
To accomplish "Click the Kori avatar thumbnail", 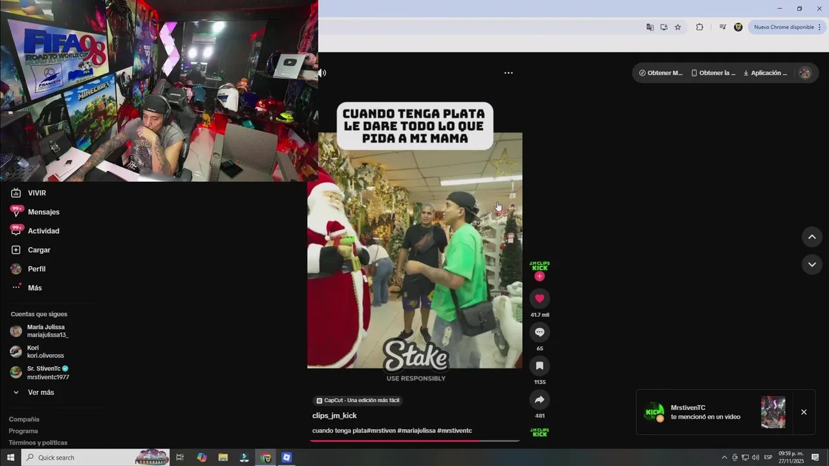I will point(16,351).
